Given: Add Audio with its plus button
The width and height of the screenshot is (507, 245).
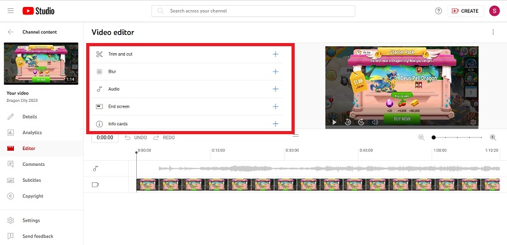Looking at the screenshot, I should (275, 89).
